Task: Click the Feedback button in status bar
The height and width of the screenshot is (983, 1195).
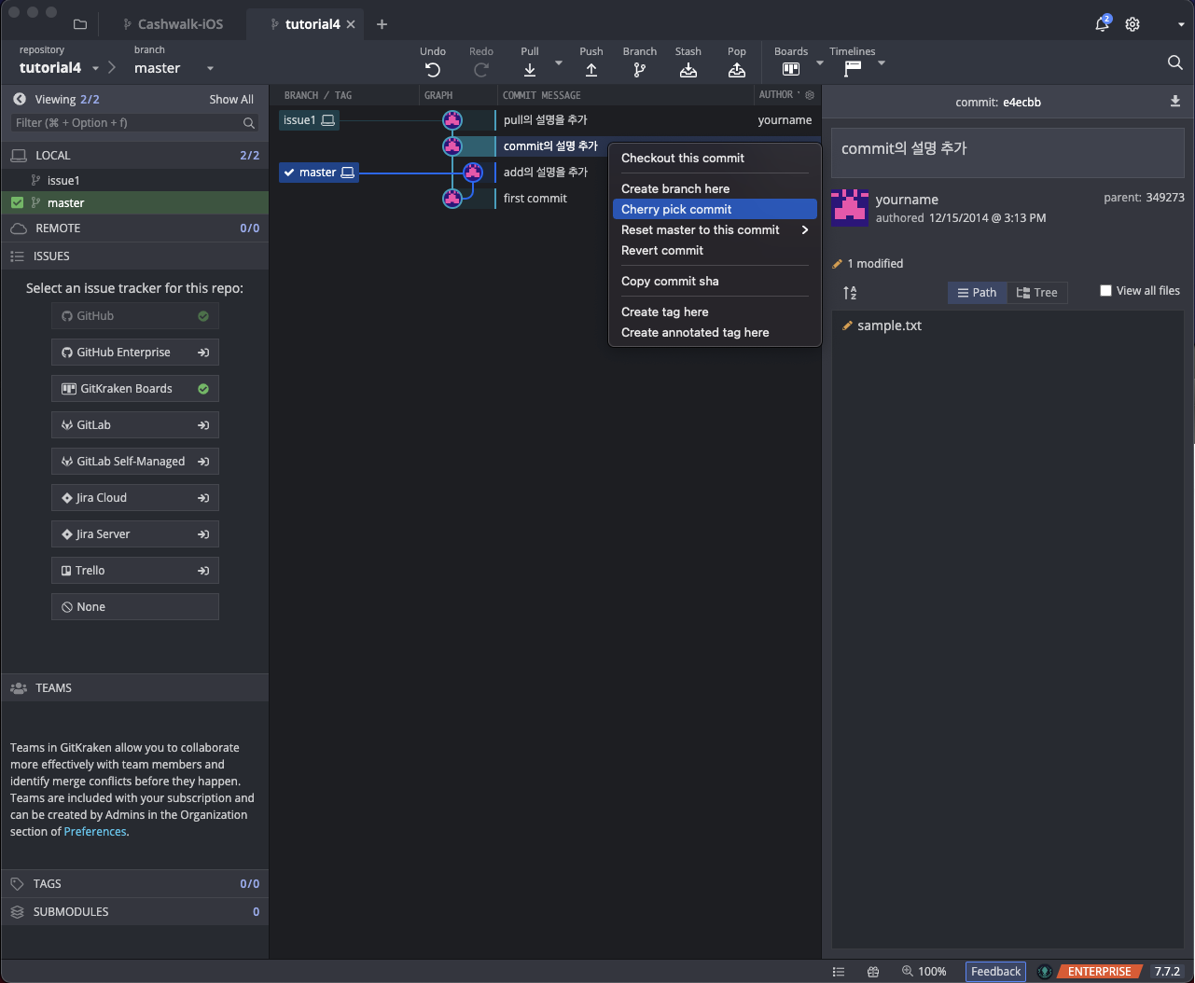Action: pyautogui.click(x=995, y=972)
